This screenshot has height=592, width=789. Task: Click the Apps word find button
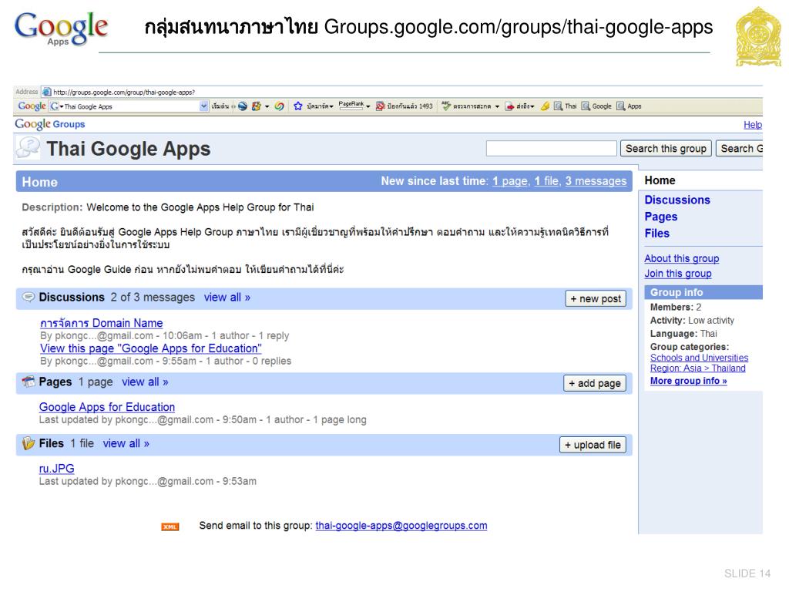629,106
